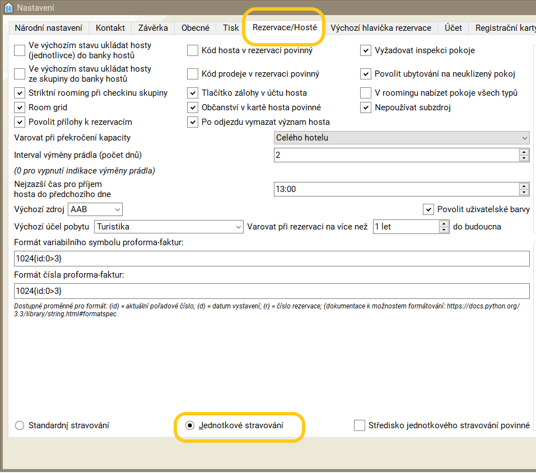Select 'Standardní stravování' radio button
This screenshot has width=536, height=473.
[x=20, y=425]
